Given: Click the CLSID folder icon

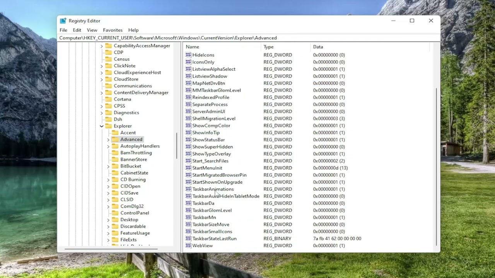Looking at the screenshot, I should [x=115, y=200].
